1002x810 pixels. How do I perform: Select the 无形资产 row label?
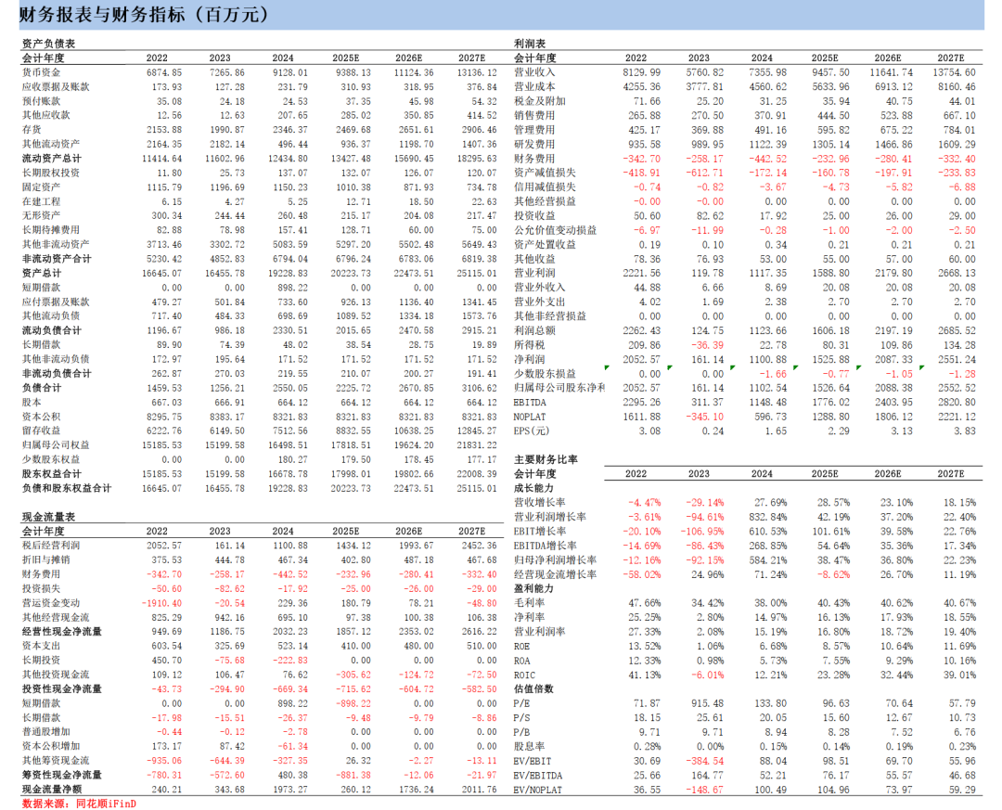(41, 215)
